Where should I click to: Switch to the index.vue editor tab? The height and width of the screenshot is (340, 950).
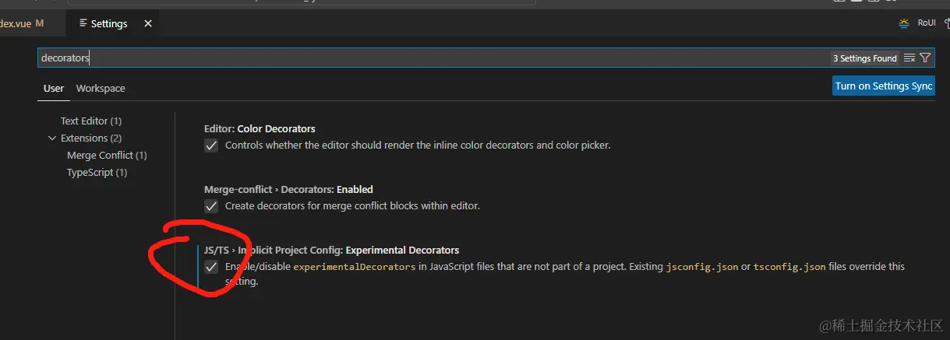[16, 23]
